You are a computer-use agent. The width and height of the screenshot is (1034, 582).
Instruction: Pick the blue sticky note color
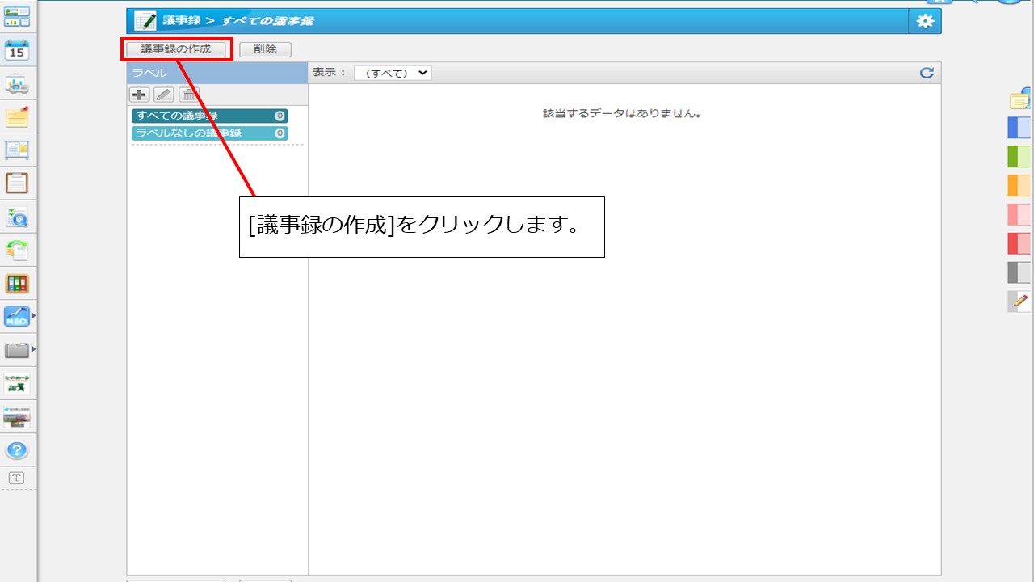(x=1019, y=128)
